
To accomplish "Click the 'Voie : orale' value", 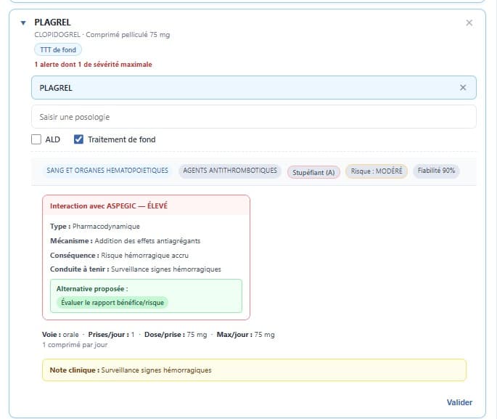I will pos(60,335).
